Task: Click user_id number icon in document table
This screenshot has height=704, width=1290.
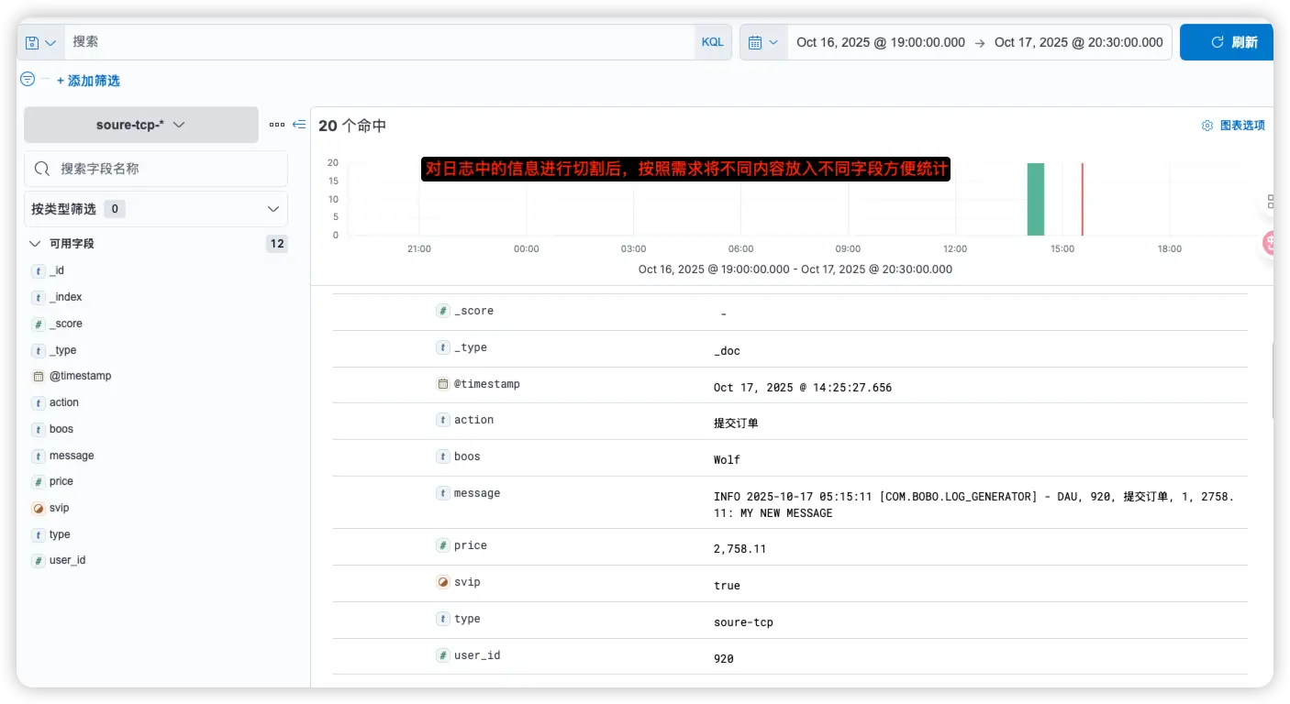Action: coord(443,655)
